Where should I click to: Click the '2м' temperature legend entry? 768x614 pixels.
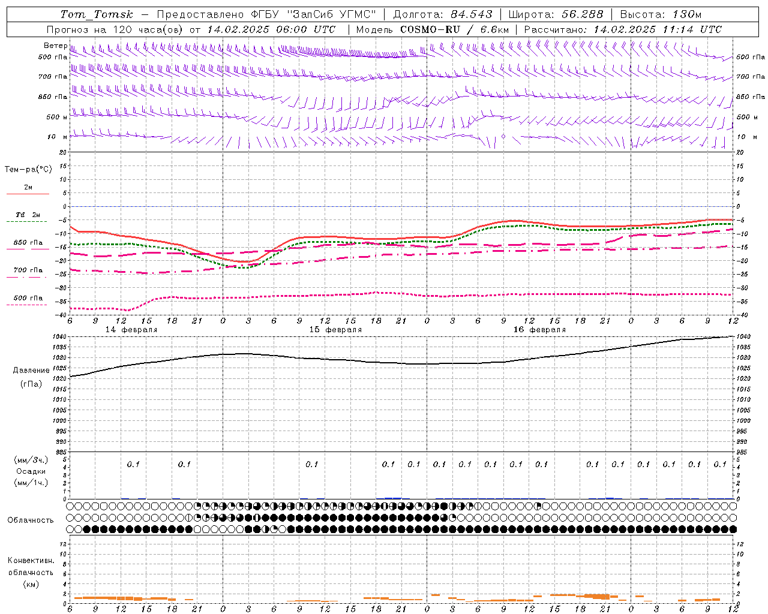tap(28, 188)
